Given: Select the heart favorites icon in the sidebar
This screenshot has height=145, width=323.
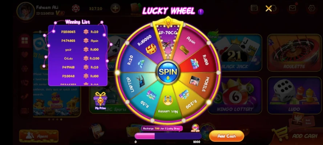Looking at the screenshot, I should pyautogui.click(x=25, y=54).
